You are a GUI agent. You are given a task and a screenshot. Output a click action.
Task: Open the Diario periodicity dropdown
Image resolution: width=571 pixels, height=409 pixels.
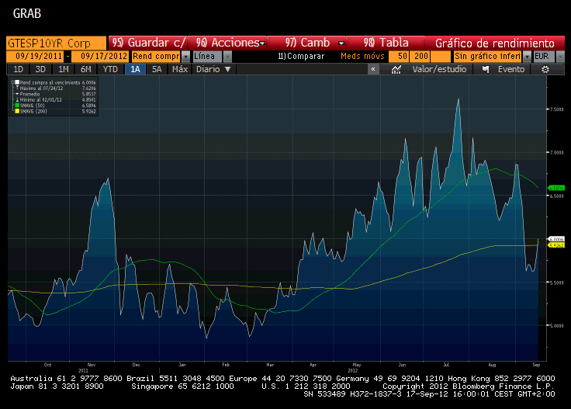[x=213, y=69]
